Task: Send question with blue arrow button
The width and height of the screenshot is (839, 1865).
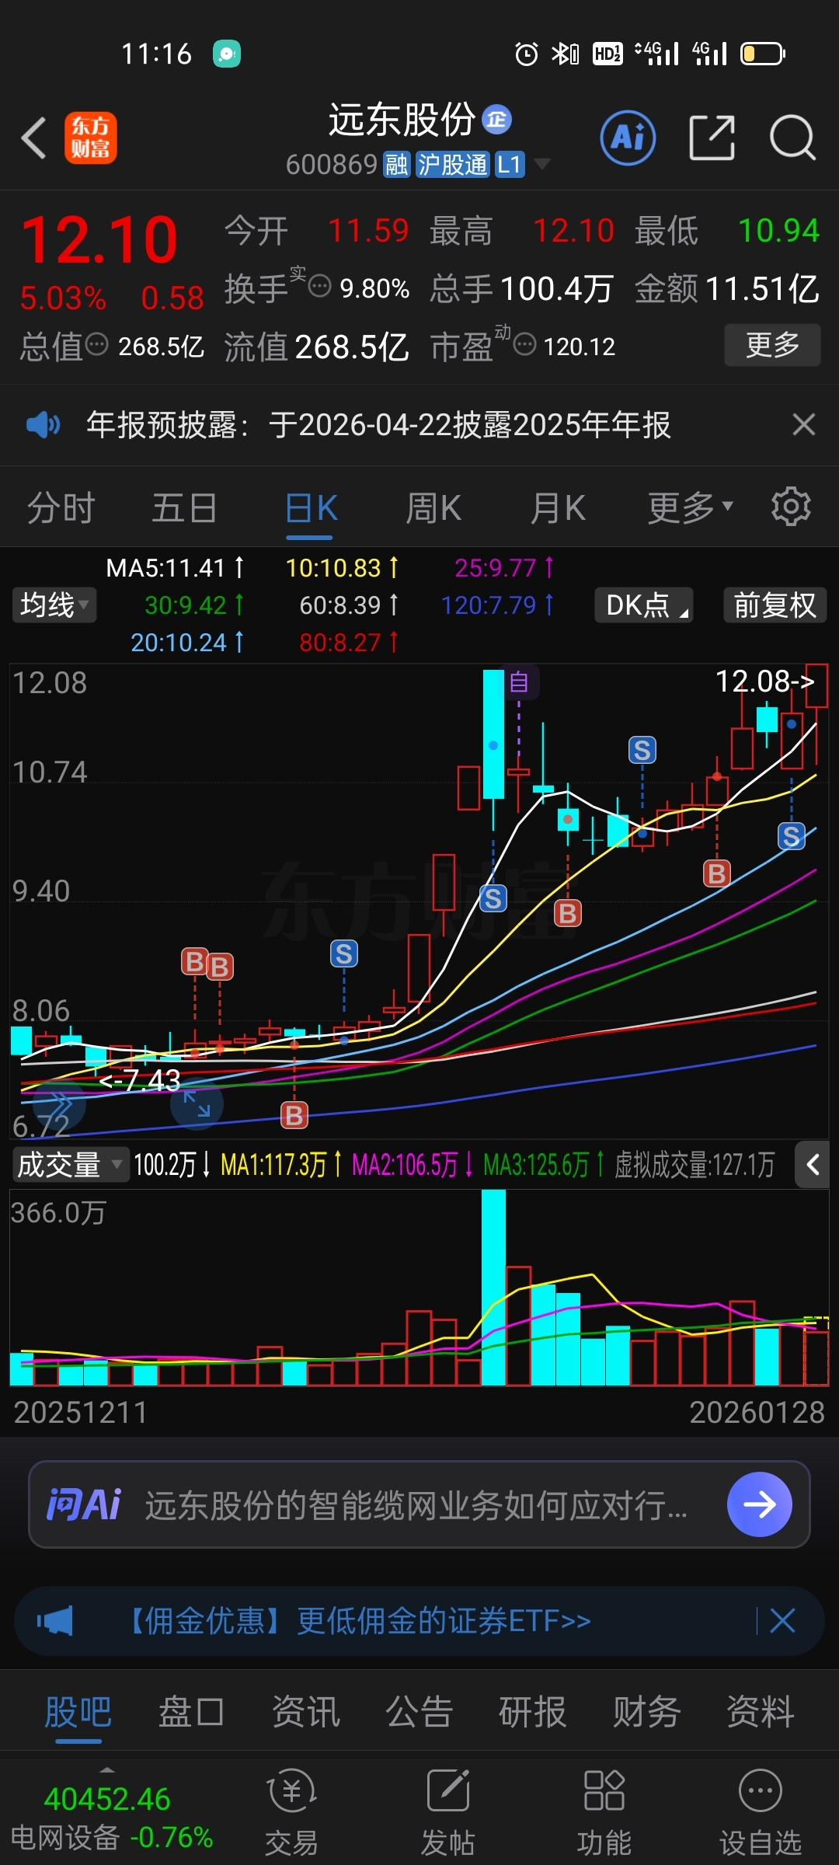Action: point(760,1504)
